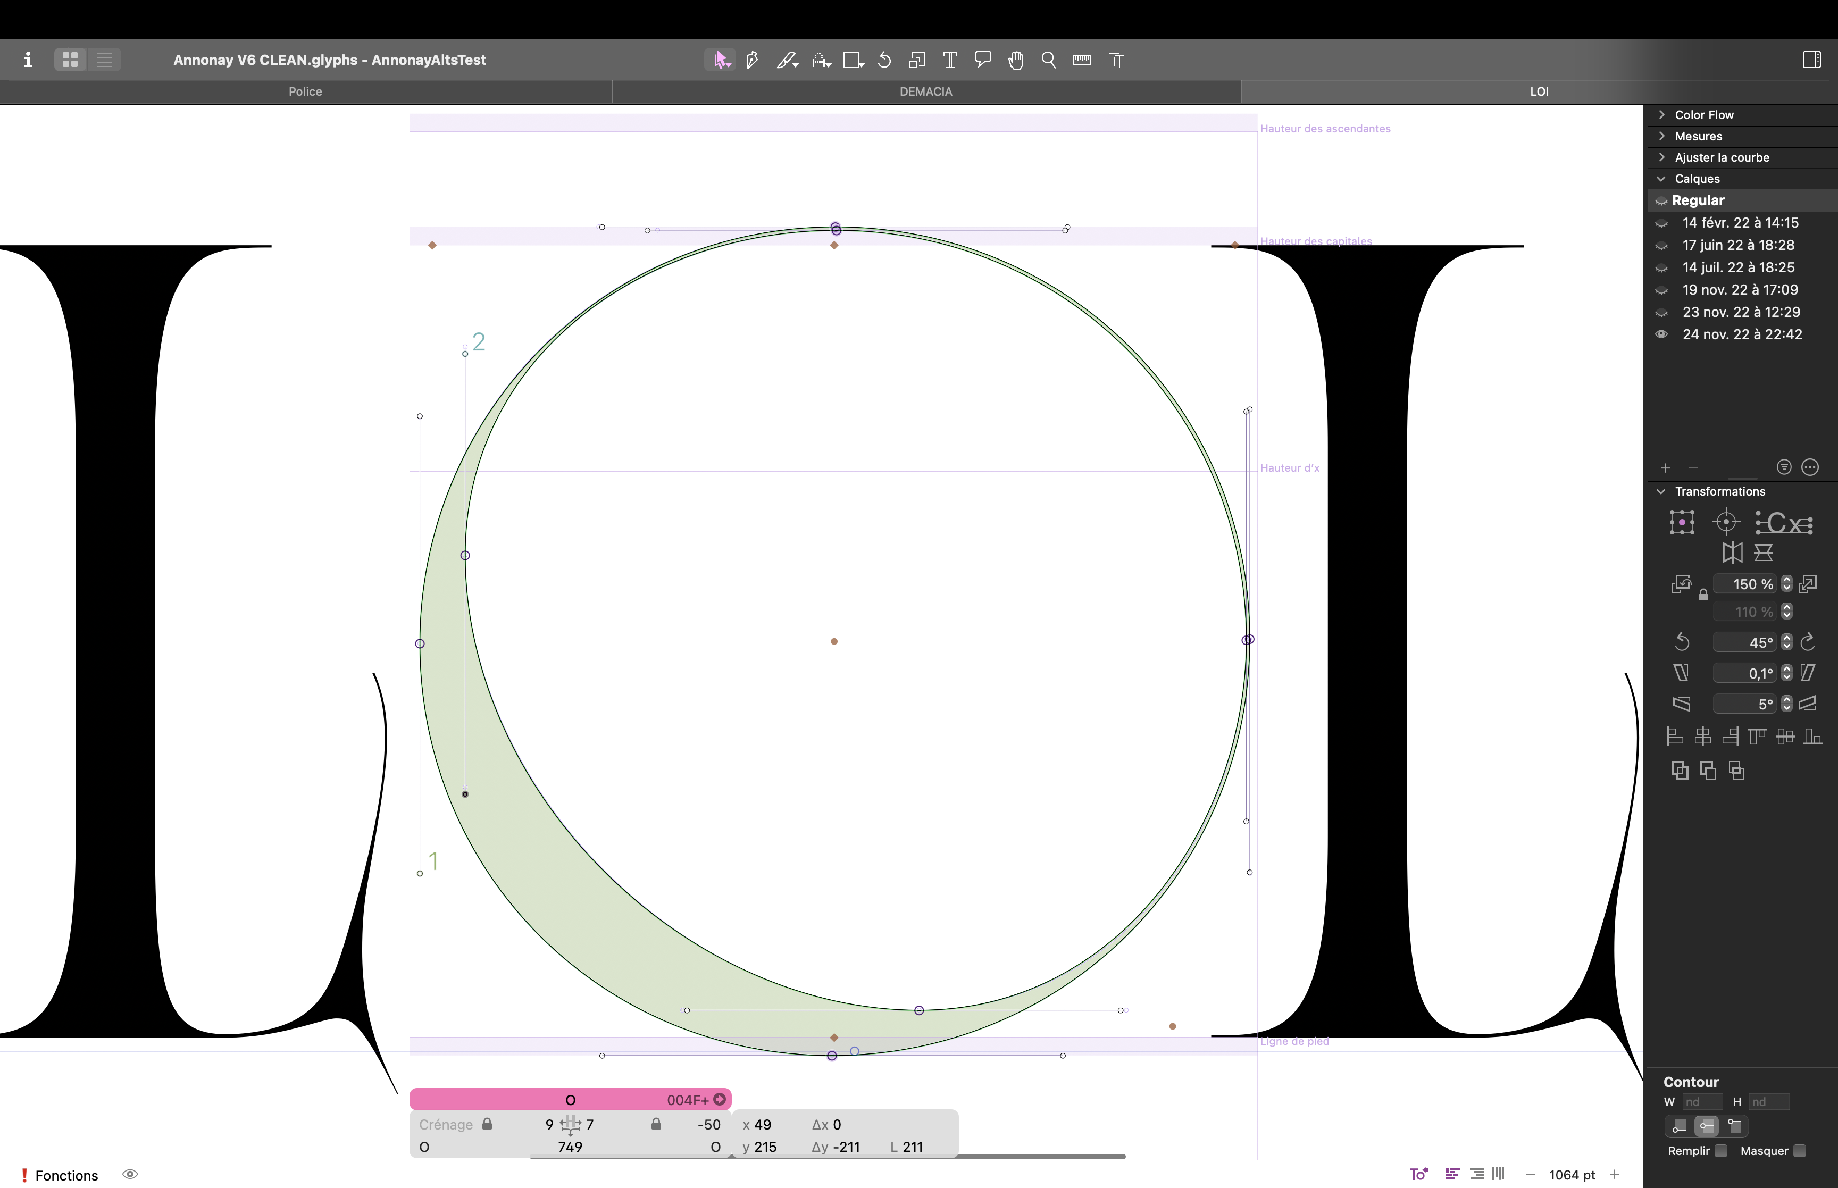The width and height of the screenshot is (1838, 1188).
Task: Switch to the DEMACIA tab
Action: (925, 92)
